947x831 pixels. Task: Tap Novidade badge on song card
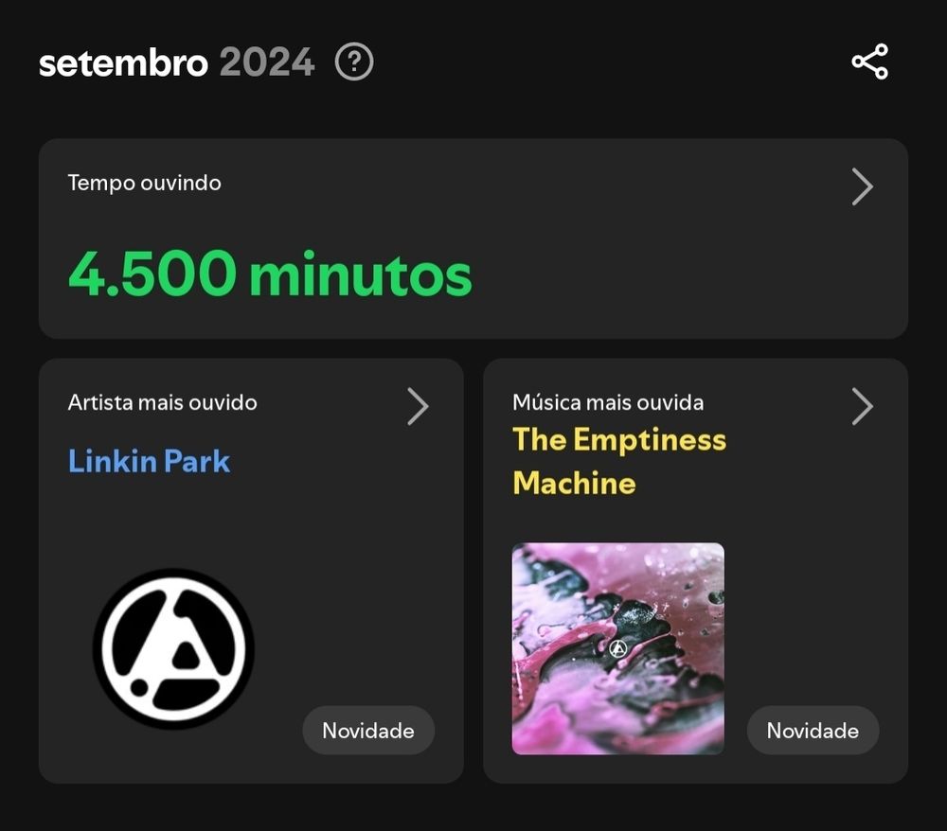(x=813, y=731)
